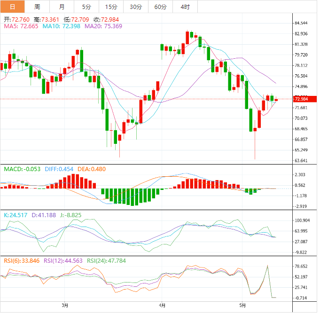The image size is (320, 314).
Task: Click the red 72.984 current price tag
Action: (301, 99)
